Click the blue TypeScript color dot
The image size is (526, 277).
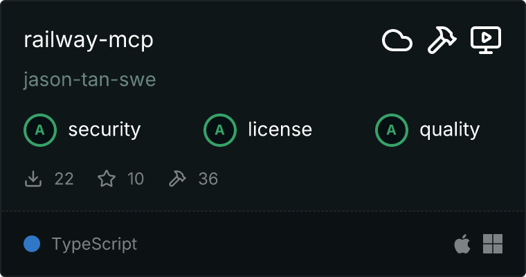click(32, 244)
